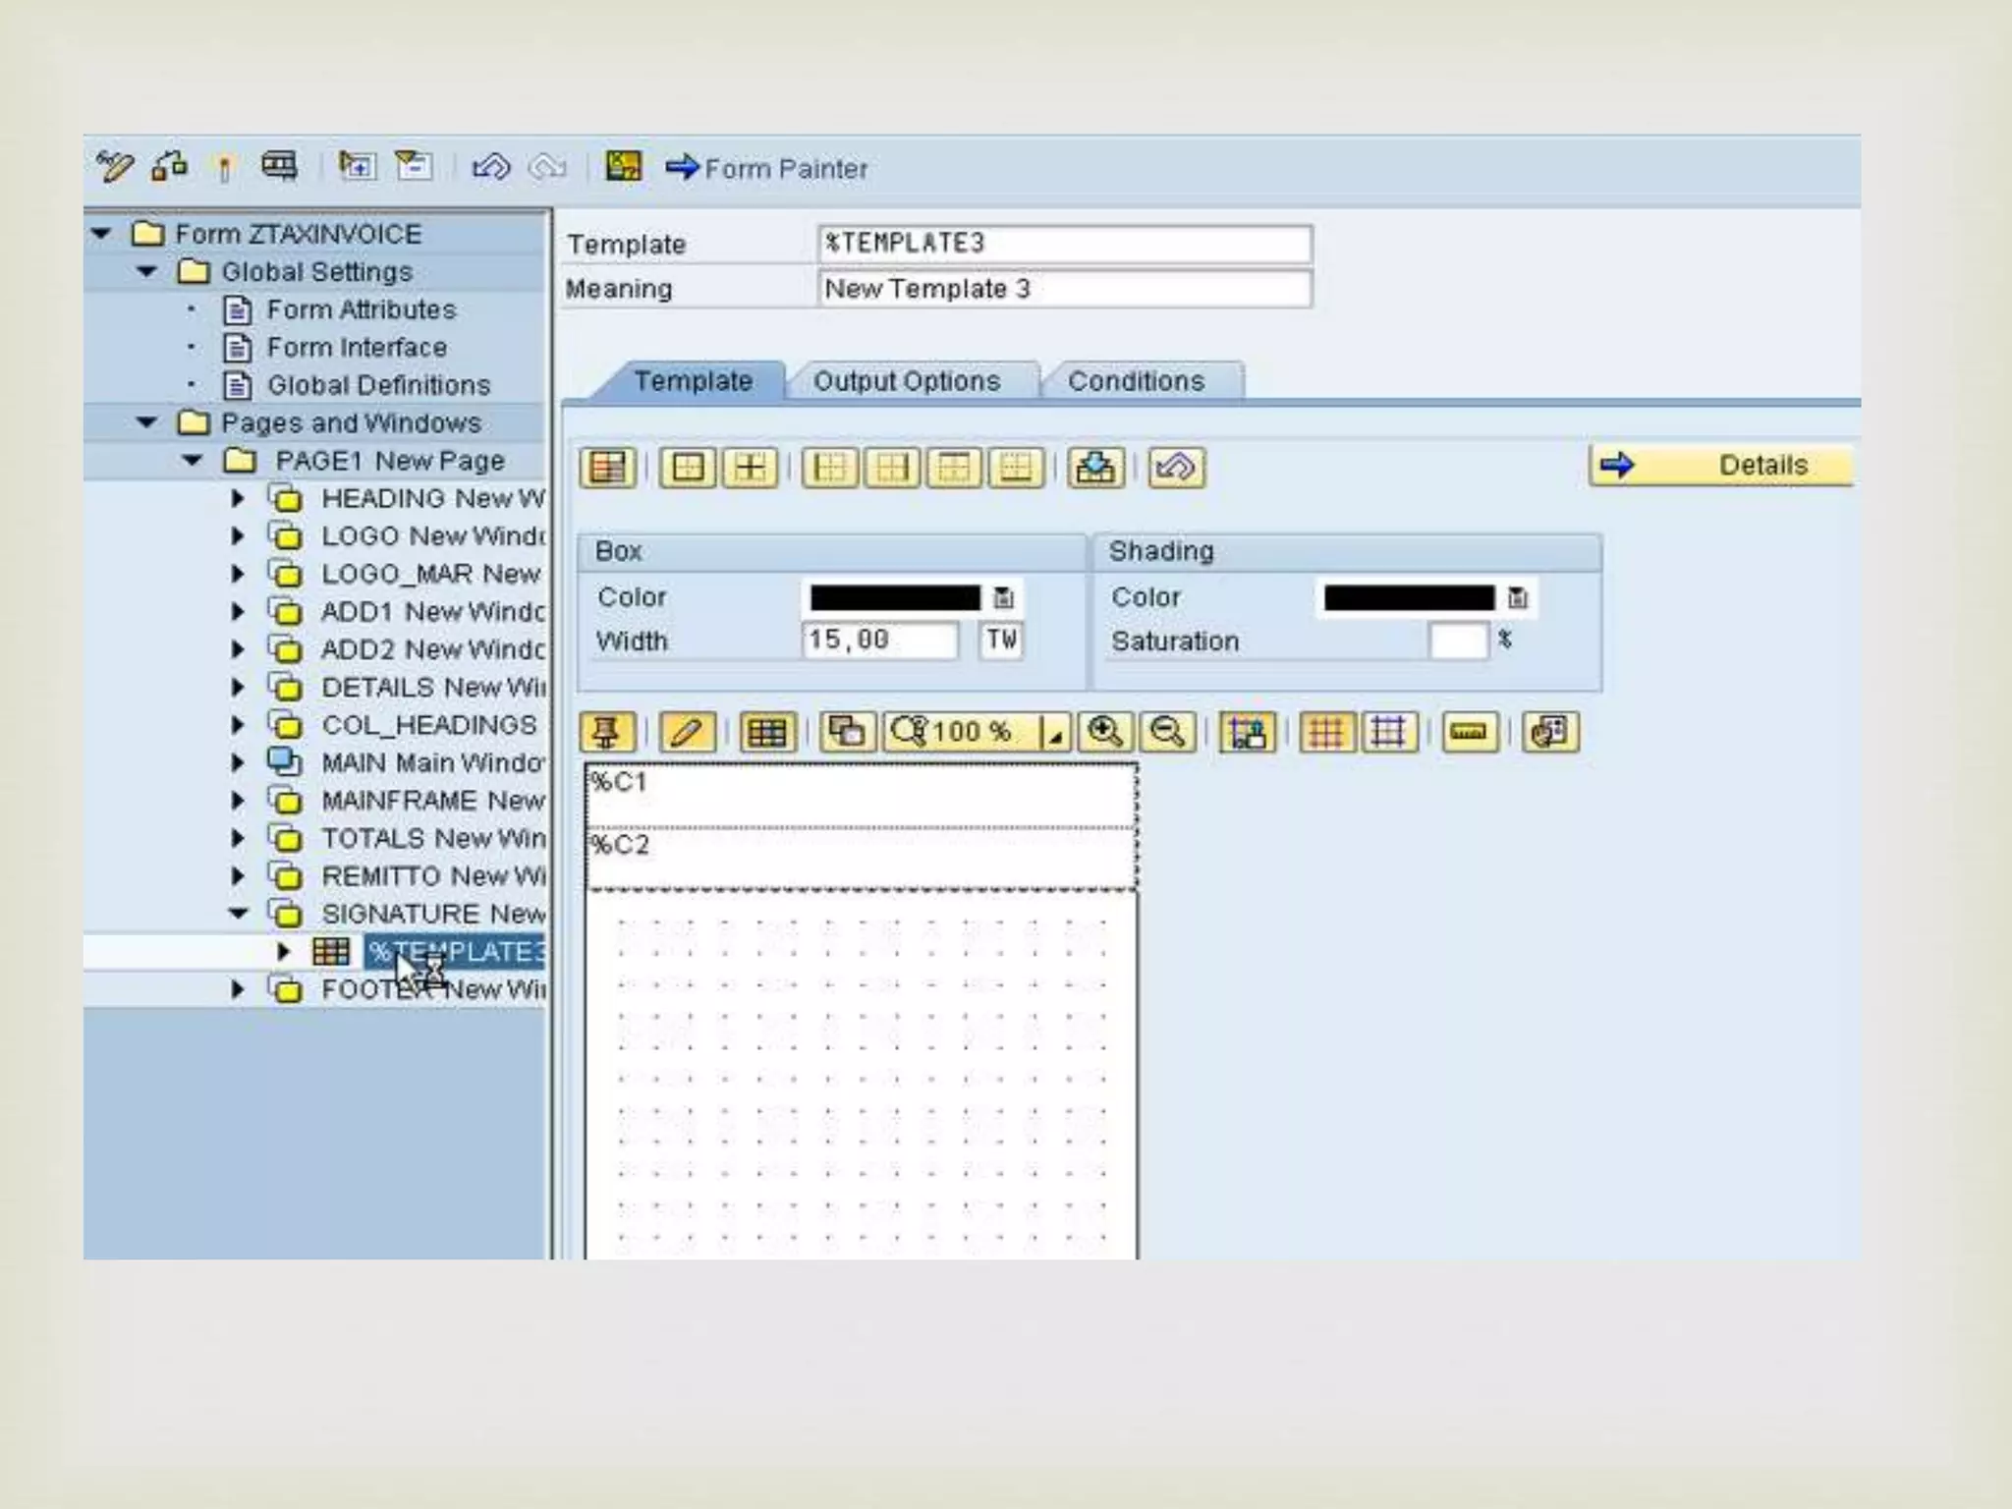Click the Activate form matchstick icon
The image size is (2012, 1509).
click(x=224, y=169)
